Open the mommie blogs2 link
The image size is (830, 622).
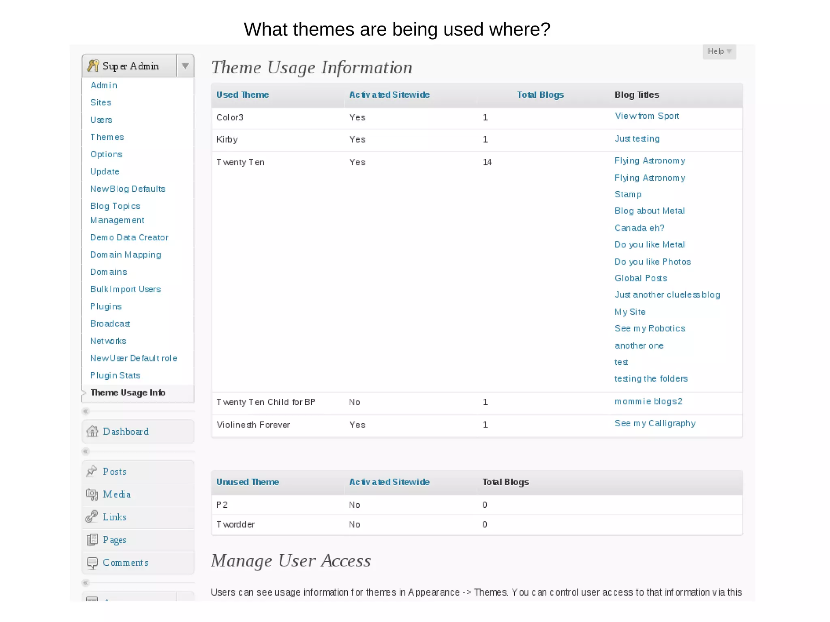pos(648,402)
